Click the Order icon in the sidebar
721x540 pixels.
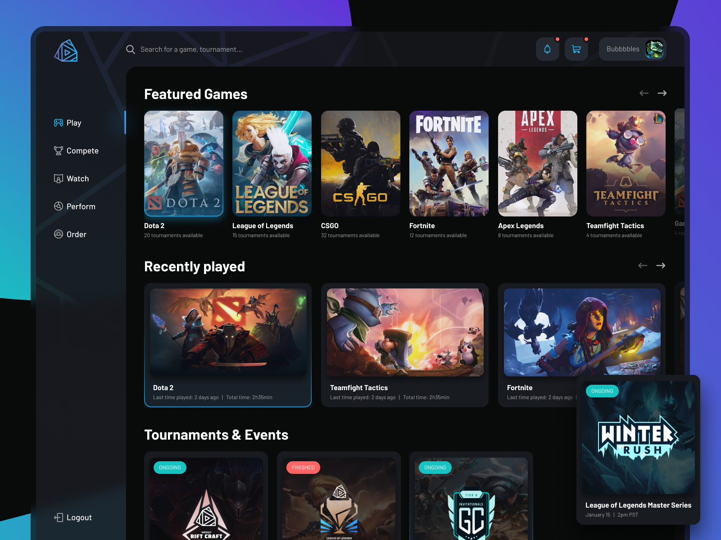(59, 234)
